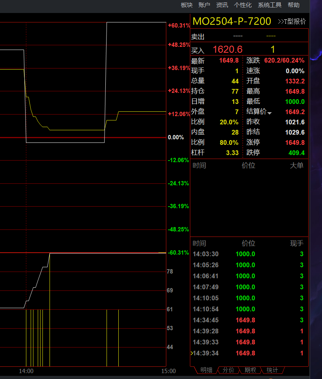Image resolution: width=322 pixels, height=379 pixels.
Task: Open the 资讯 menu
Action: tap(222, 5)
